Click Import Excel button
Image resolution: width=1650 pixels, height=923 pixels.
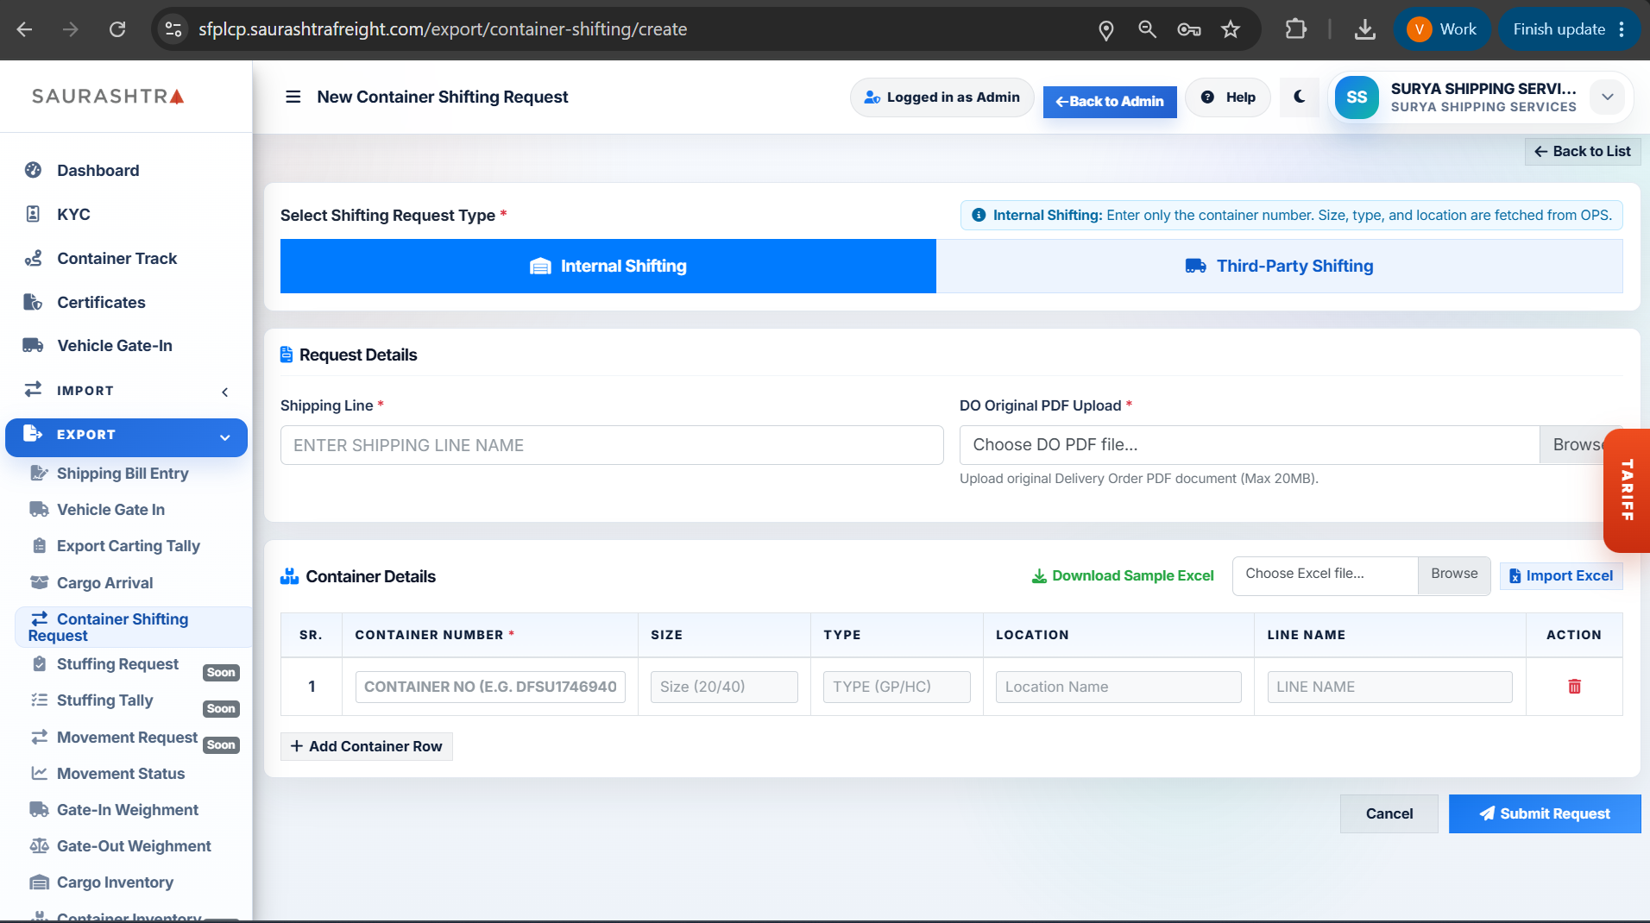[1561, 575]
